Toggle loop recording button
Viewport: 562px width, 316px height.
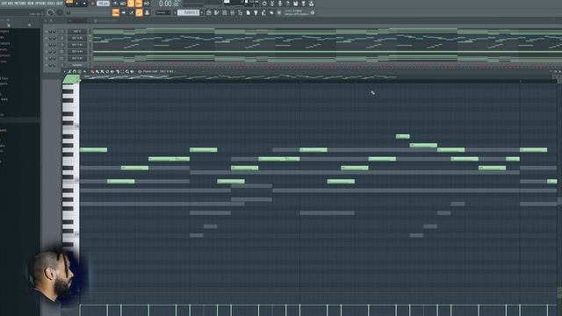point(147,4)
